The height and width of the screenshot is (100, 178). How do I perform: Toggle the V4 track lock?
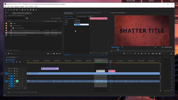(9, 69)
